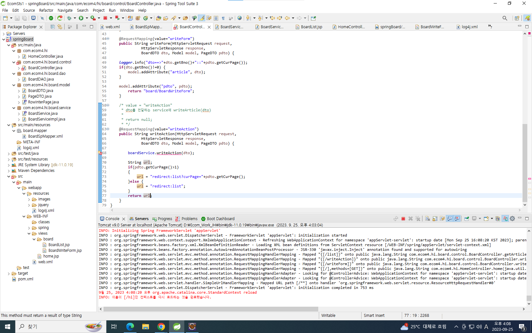Open the Navigate menu
Image resolution: width=532 pixels, height=333 pixels.
click(65, 10)
